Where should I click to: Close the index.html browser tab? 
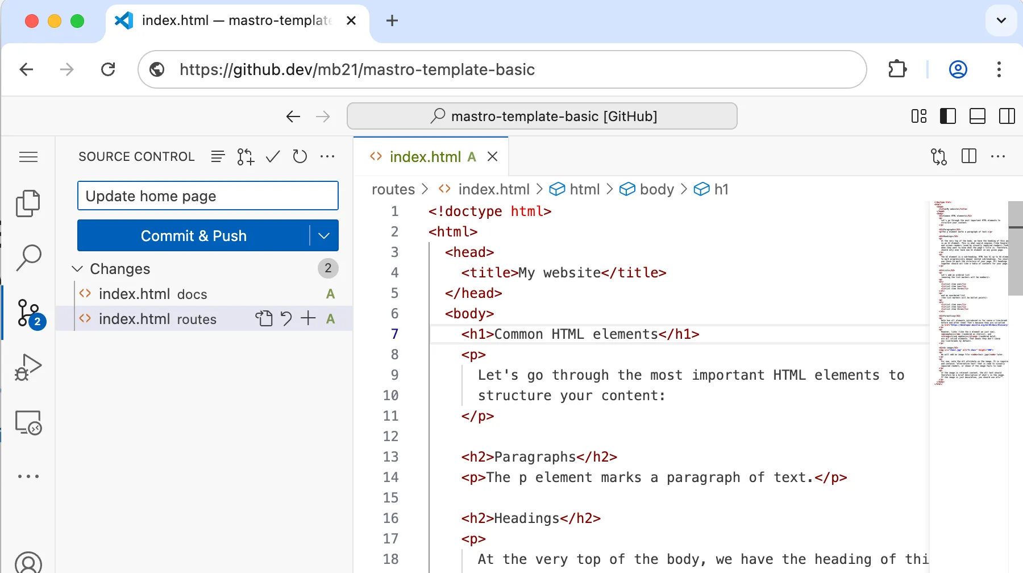click(351, 20)
